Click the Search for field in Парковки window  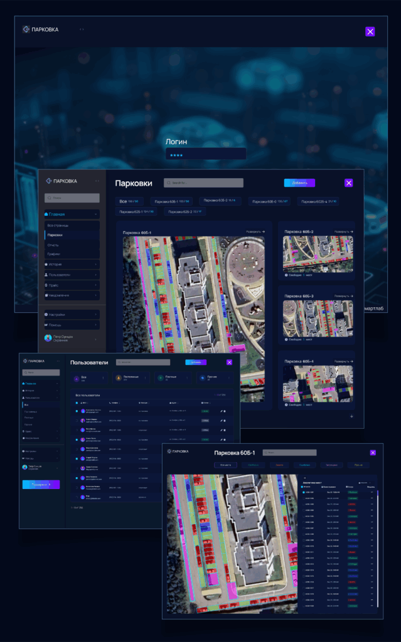[203, 182]
